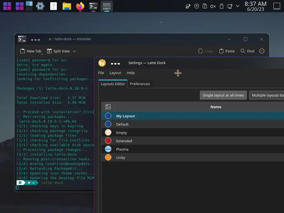Open the Dolphin file manager folder icon

click(x=67, y=6)
